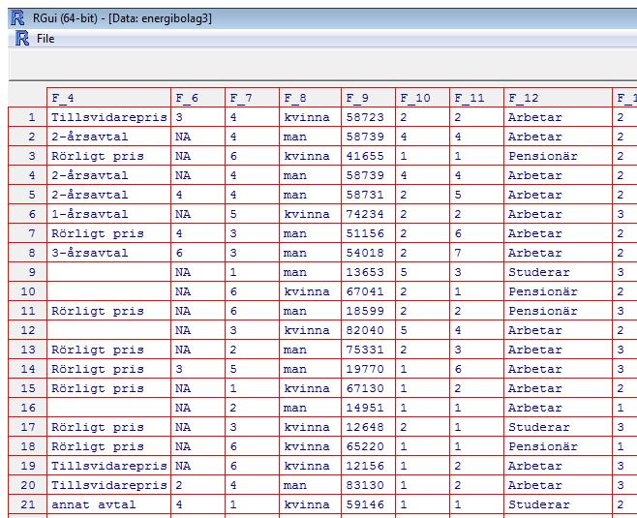Select the value 65220 in F_9

369,446
